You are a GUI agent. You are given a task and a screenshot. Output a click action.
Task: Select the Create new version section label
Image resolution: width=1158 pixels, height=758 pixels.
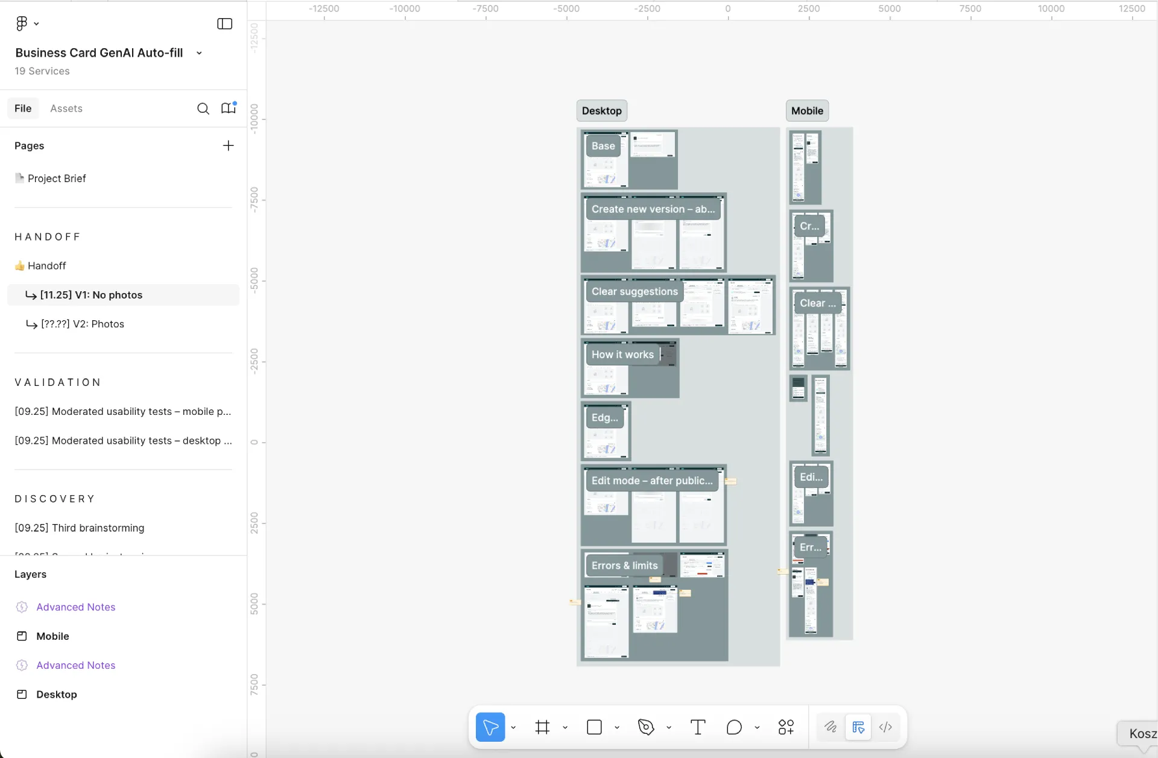pos(653,209)
